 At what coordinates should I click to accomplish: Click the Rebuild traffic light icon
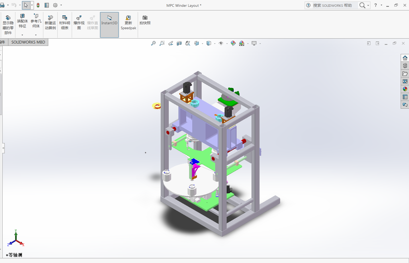[38, 5]
